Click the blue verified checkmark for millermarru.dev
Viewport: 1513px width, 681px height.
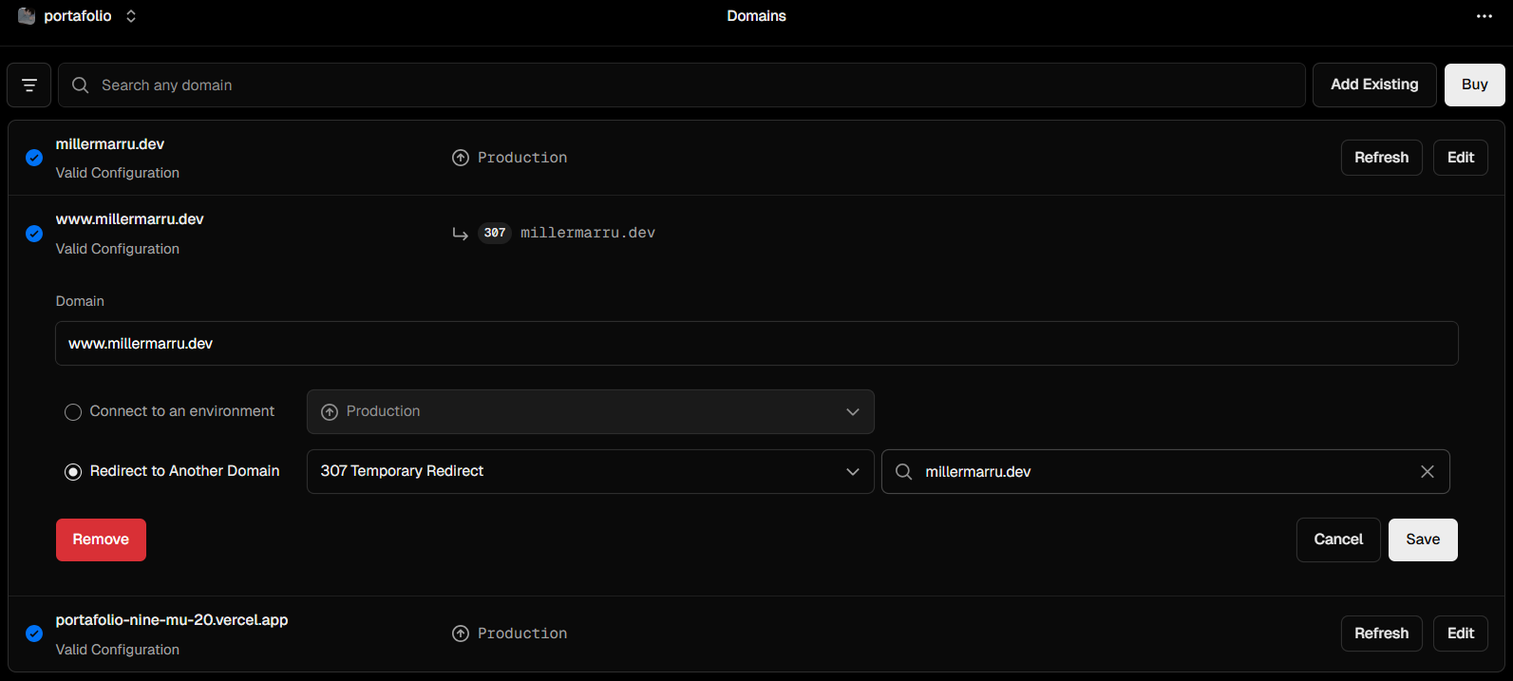[34, 158]
